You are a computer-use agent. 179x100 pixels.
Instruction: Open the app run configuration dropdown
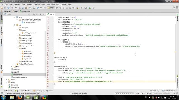coord(51,8)
